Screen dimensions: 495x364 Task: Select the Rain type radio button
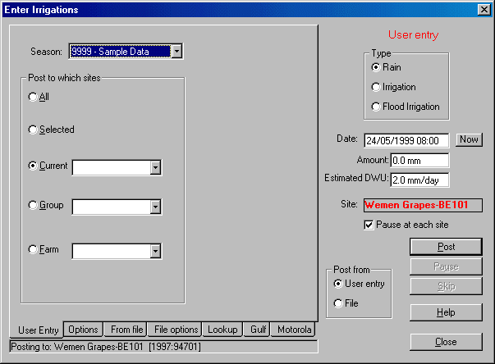point(376,67)
